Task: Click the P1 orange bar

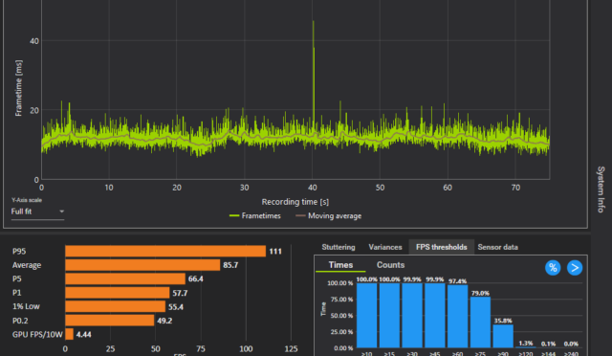Action: [118, 293]
